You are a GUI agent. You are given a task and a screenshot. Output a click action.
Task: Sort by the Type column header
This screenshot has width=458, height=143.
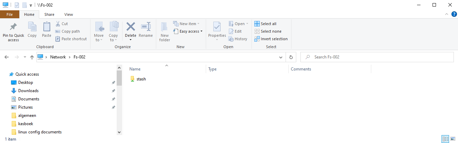point(212,69)
